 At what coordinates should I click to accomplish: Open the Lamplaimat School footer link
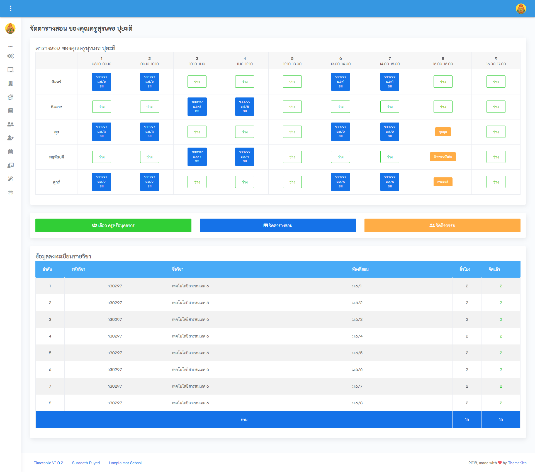(125, 463)
